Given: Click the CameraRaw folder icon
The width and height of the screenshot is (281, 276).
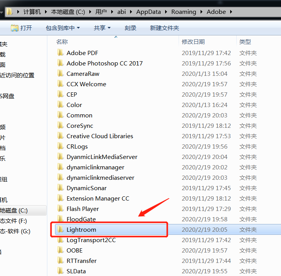Looking at the screenshot, I should coord(60,74).
